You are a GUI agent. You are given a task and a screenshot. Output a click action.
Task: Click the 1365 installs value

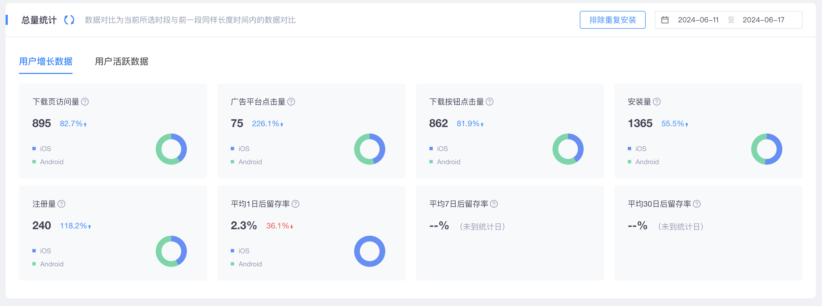(640, 123)
